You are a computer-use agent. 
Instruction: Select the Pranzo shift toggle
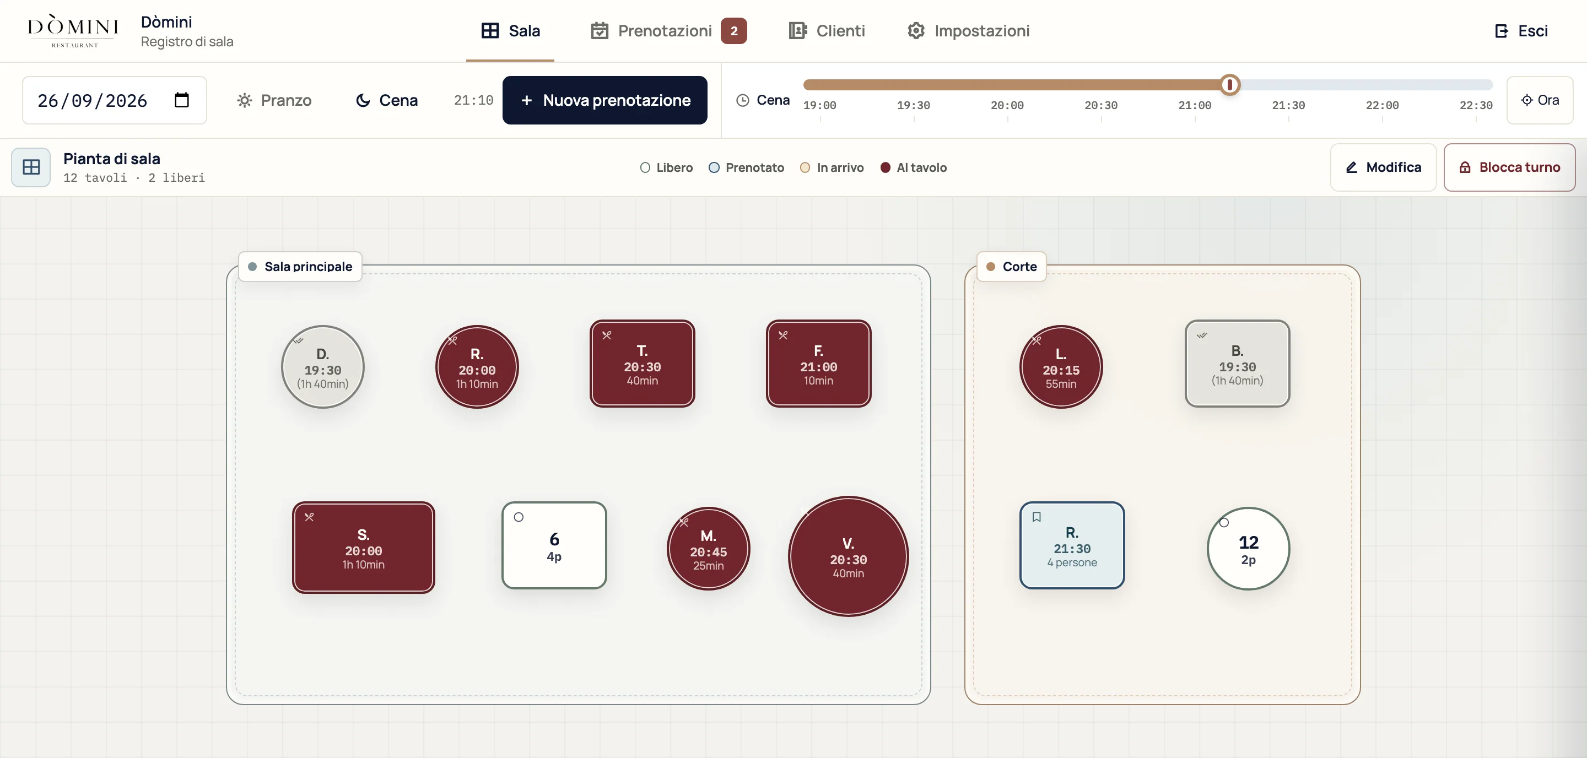[x=274, y=100]
